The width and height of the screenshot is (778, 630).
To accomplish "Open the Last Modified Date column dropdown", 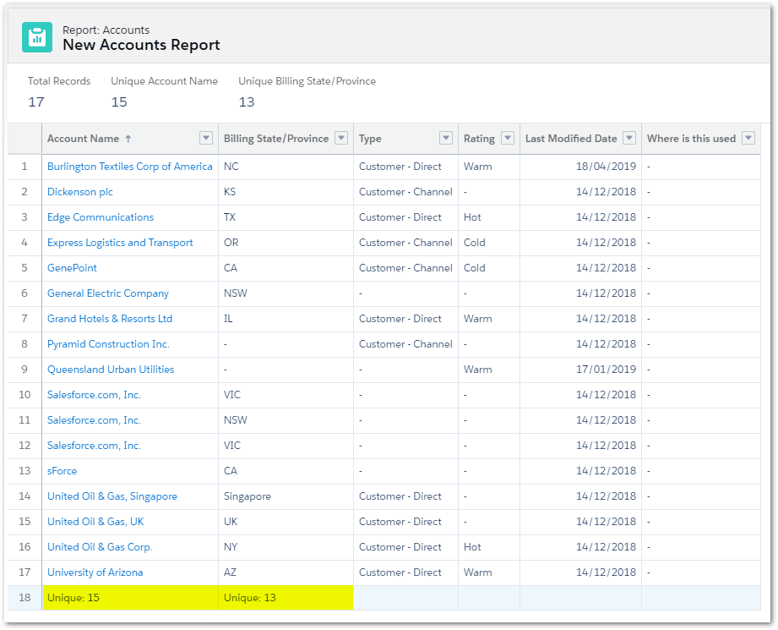I will (x=629, y=138).
